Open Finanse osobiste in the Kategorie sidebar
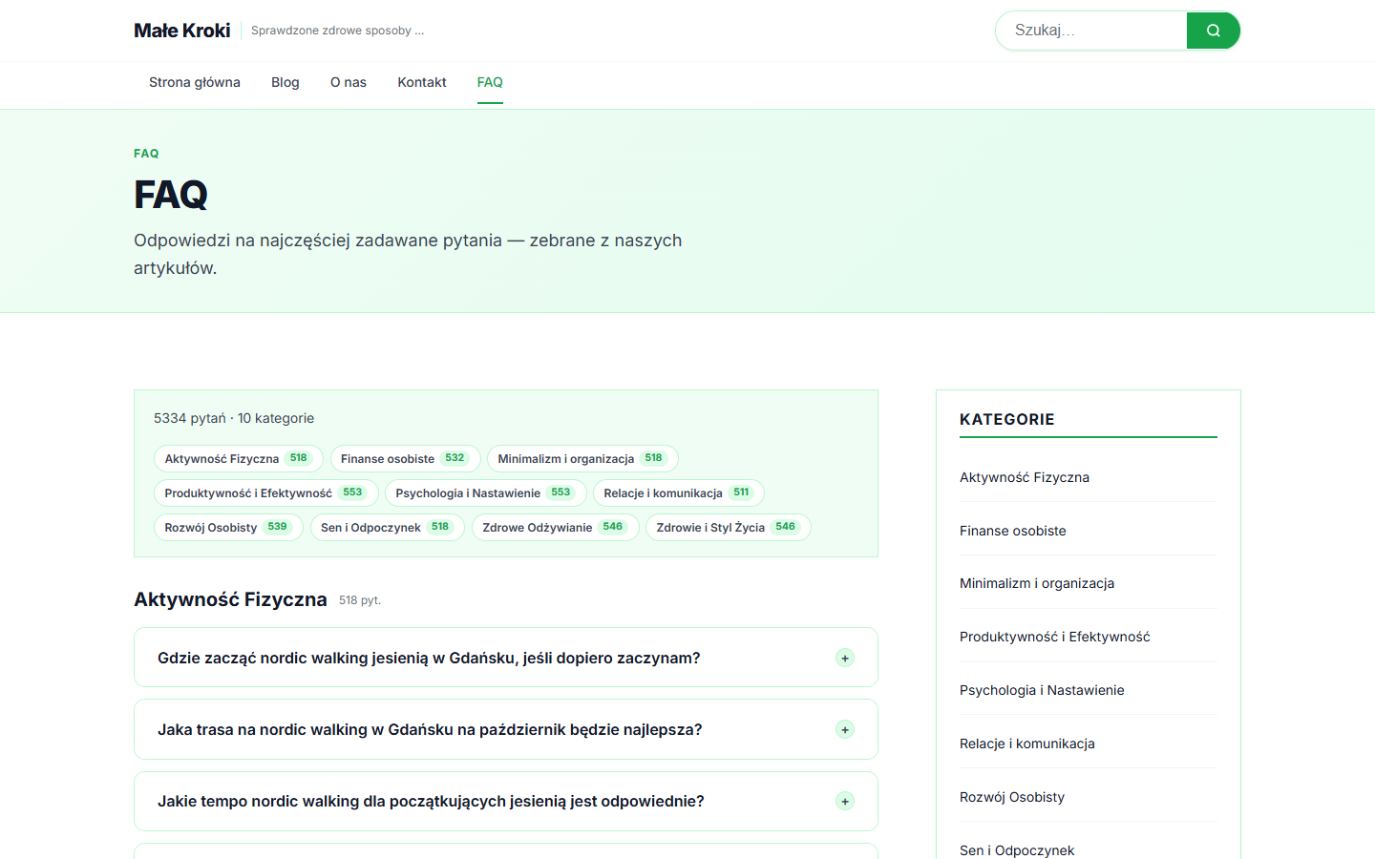This screenshot has height=859, width=1375. (x=1013, y=531)
